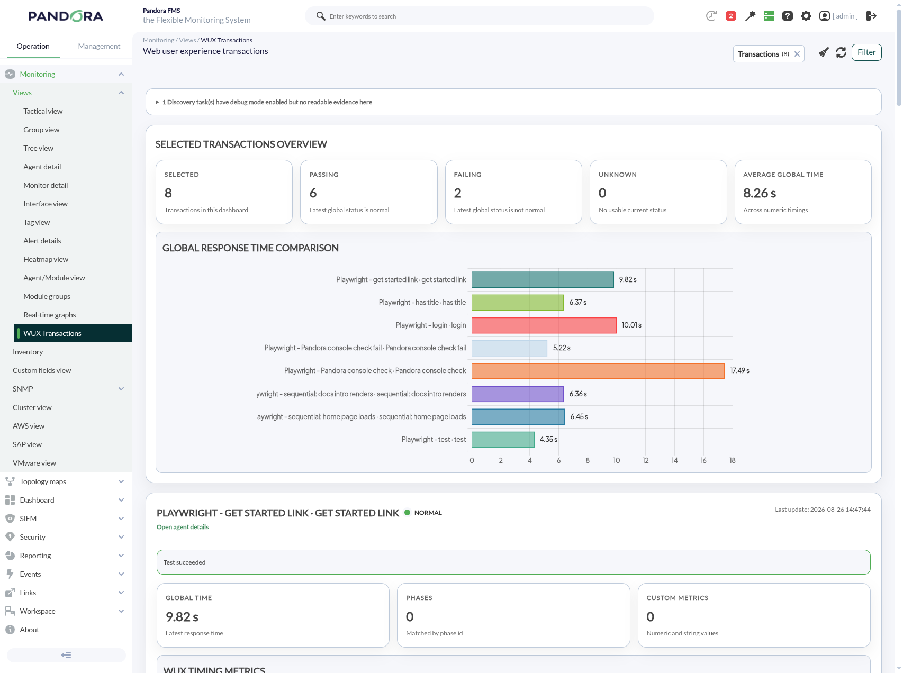
Task: Open the autorefresh clock icon in header
Action: (711, 16)
